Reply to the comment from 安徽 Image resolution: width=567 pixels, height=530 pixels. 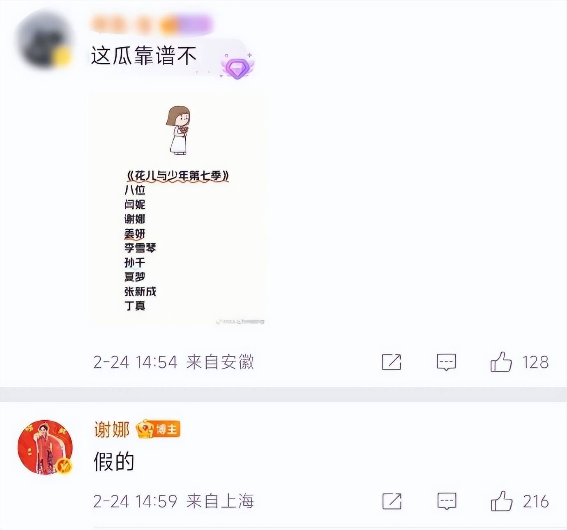[x=446, y=362]
